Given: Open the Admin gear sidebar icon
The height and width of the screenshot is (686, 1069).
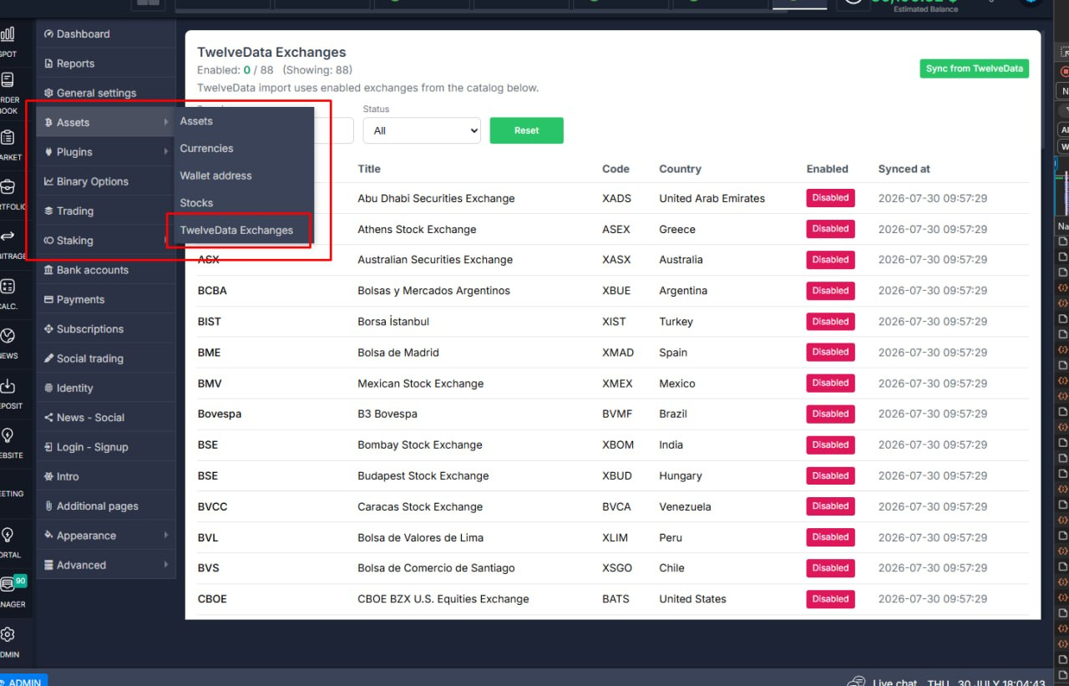Looking at the screenshot, I should tap(8, 634).
